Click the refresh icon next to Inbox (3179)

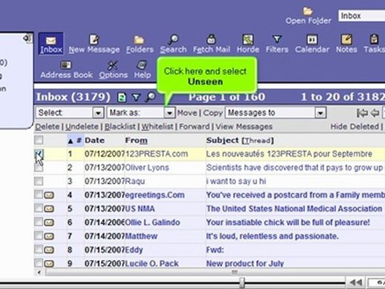pyautogui.click(x=122, y=97)
